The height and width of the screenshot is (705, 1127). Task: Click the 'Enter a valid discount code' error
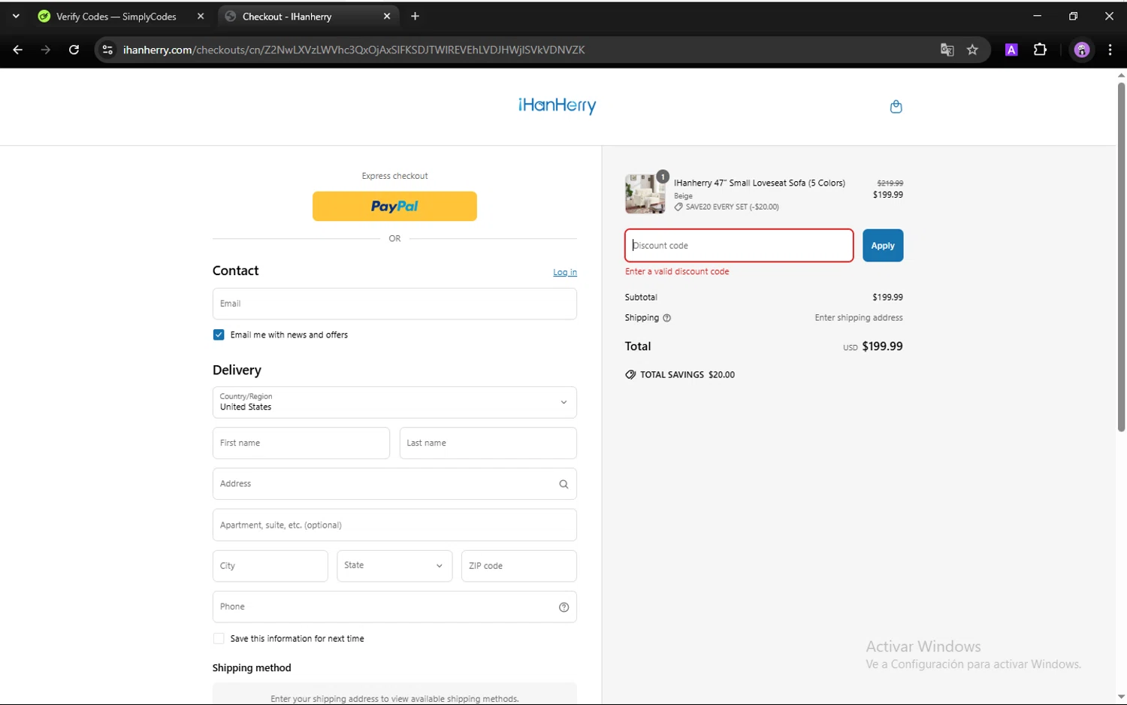[677, 271]
